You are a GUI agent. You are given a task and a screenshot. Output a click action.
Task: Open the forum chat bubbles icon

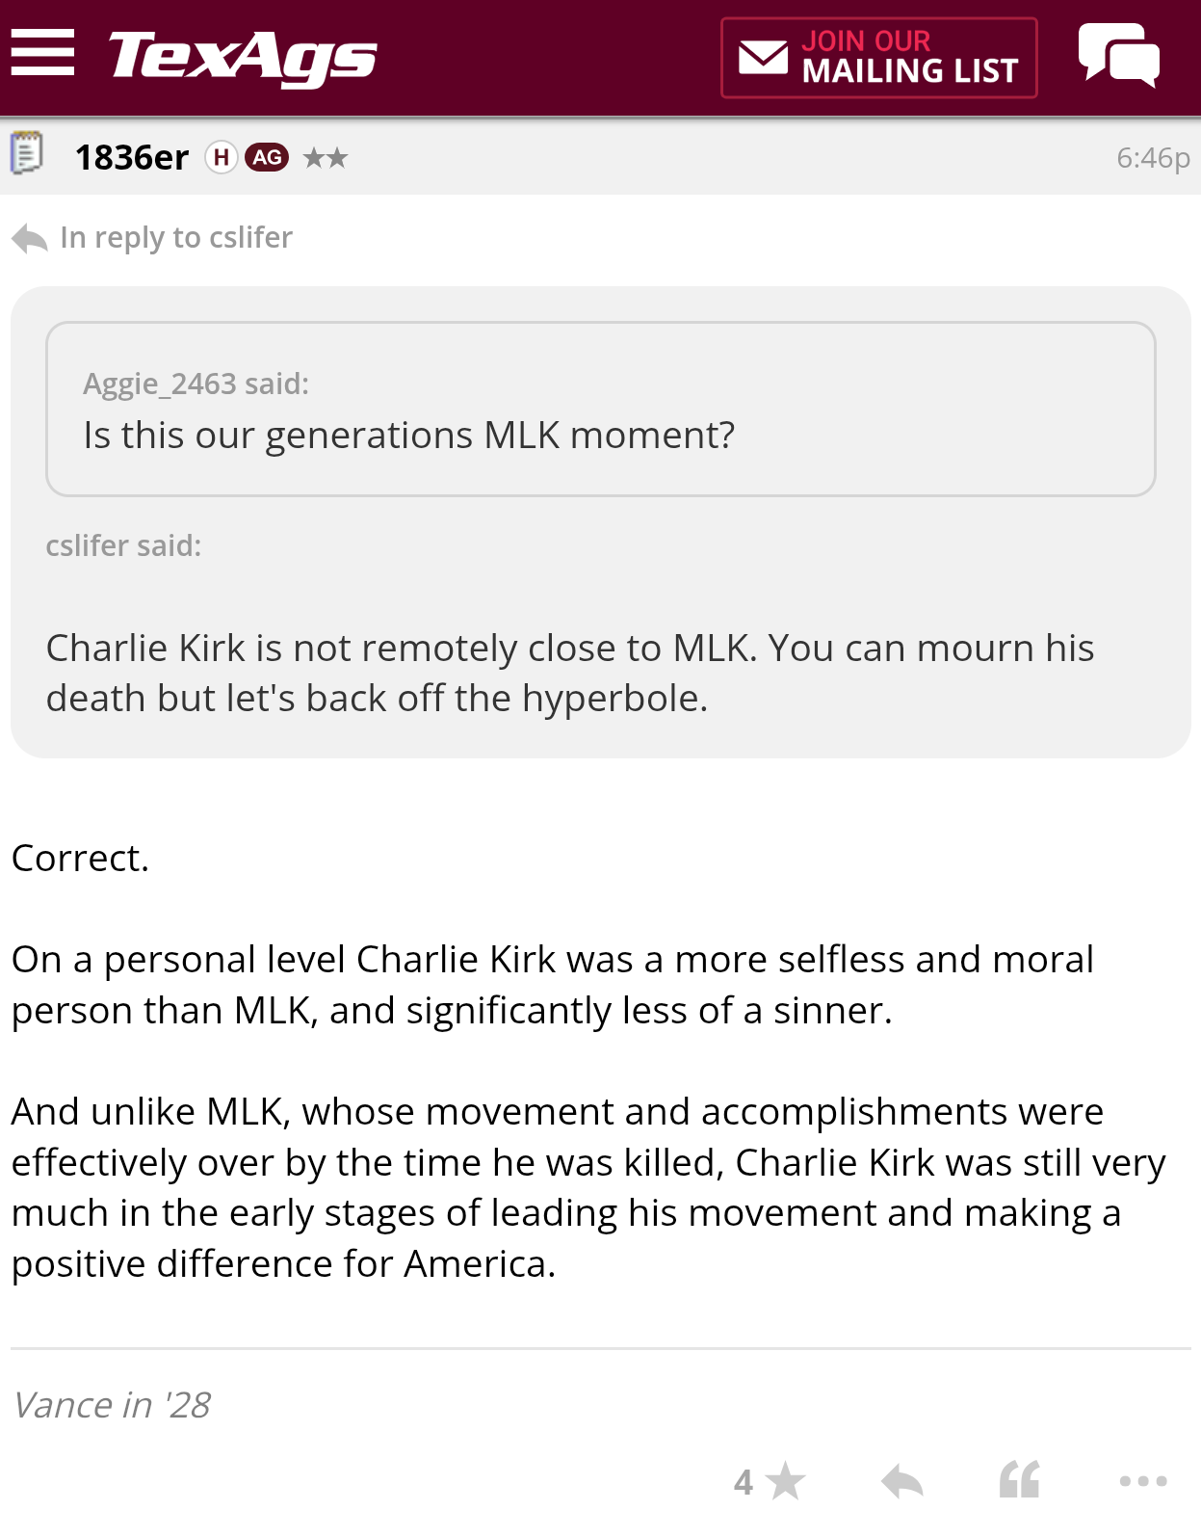[1119, 55]
